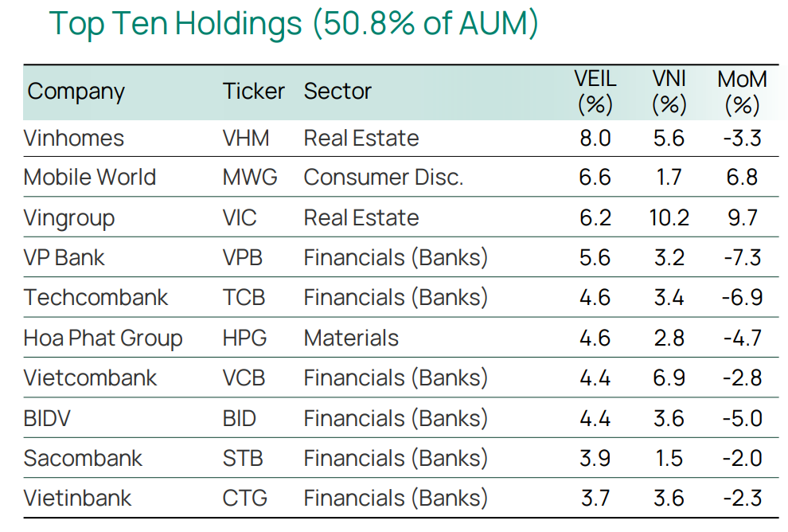Select the Vietinbank company name

click(77, 499)
